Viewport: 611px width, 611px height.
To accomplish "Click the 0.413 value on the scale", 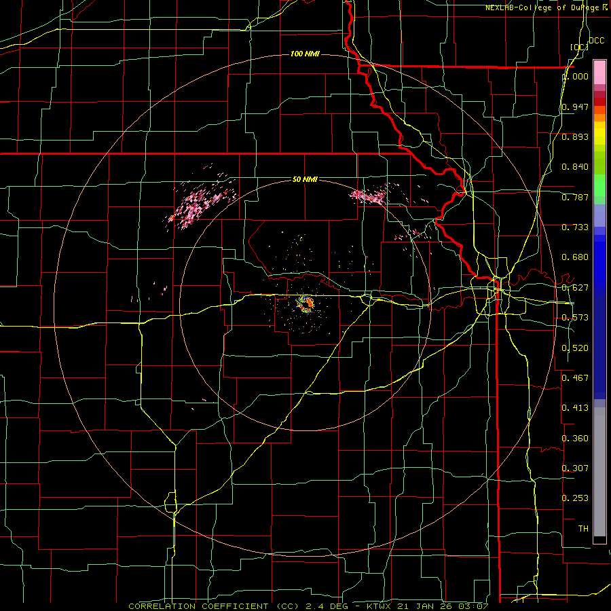I will (575, 408).
